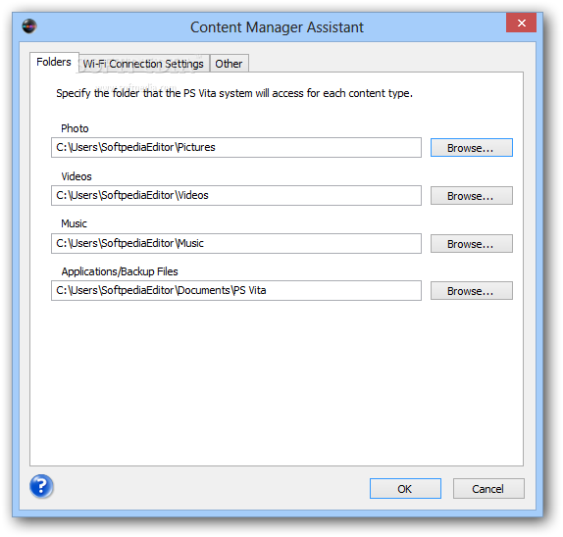Confirm settings with the OK button
563x537 pixels.
tap(405, 489)
